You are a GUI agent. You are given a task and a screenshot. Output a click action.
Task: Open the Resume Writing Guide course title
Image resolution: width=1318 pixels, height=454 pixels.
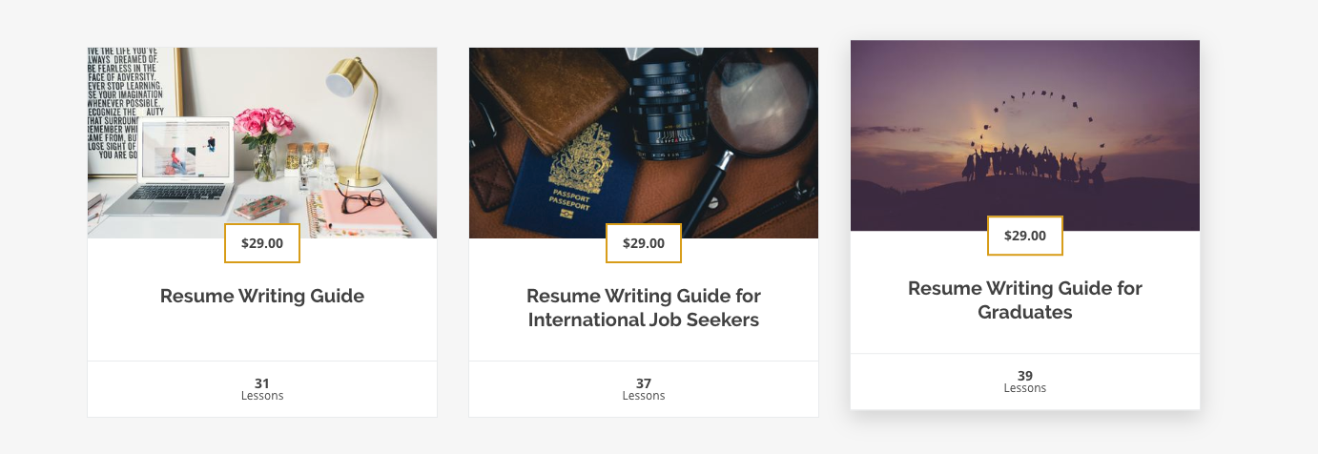point(262,296)
